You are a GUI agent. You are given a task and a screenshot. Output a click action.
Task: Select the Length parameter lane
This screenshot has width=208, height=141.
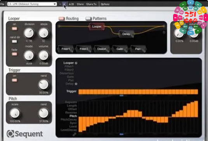coord(72,106)
